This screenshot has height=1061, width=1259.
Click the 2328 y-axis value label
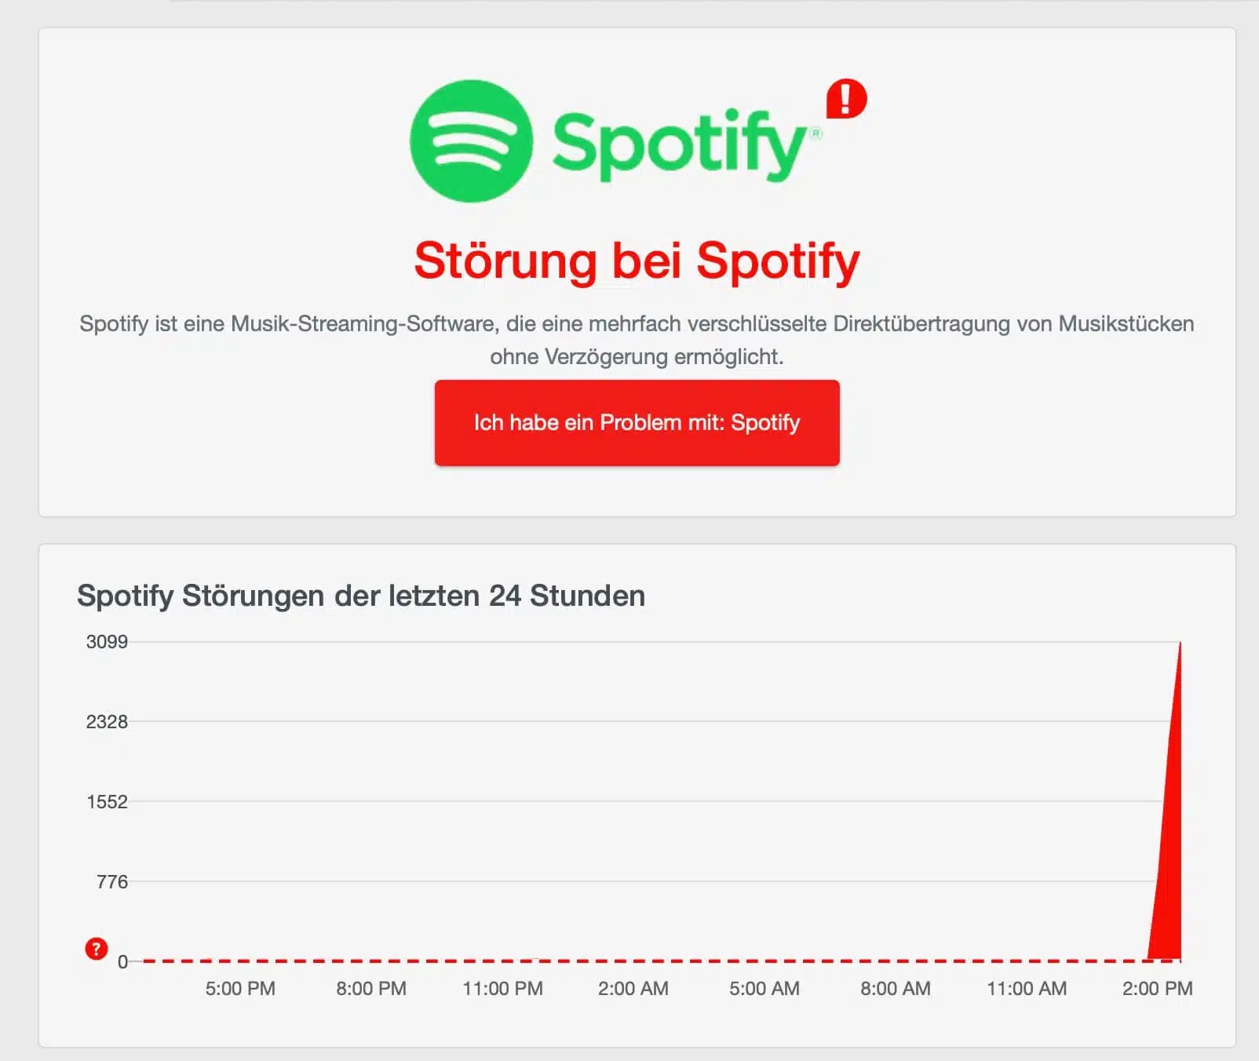(x=107, y=722)
